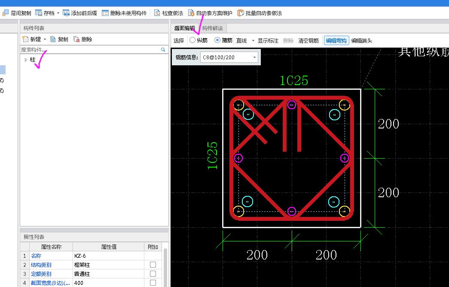Select the 纵筋 radio button
This screenshot has width=449, height=287.
(x=192, y=40)
